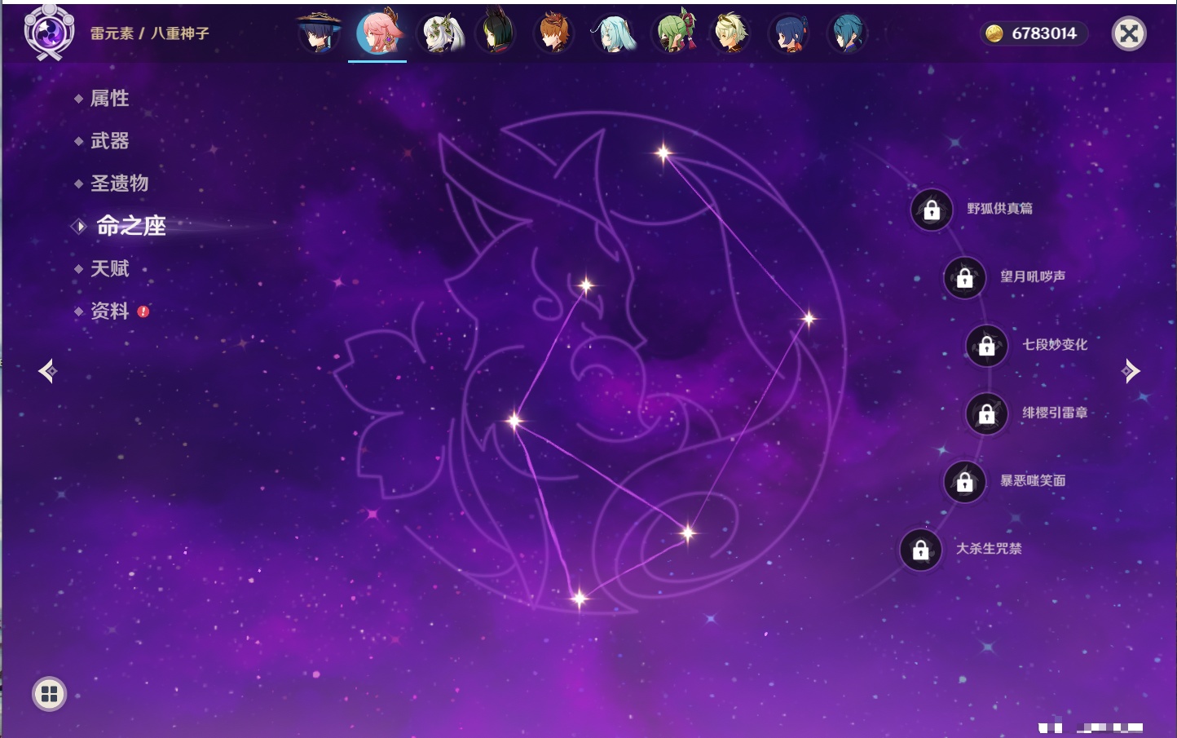Pick the navy-haired portrait with orange ornament
The width and height of the screenshot is (1177, 738).
[x=789, y=33]
